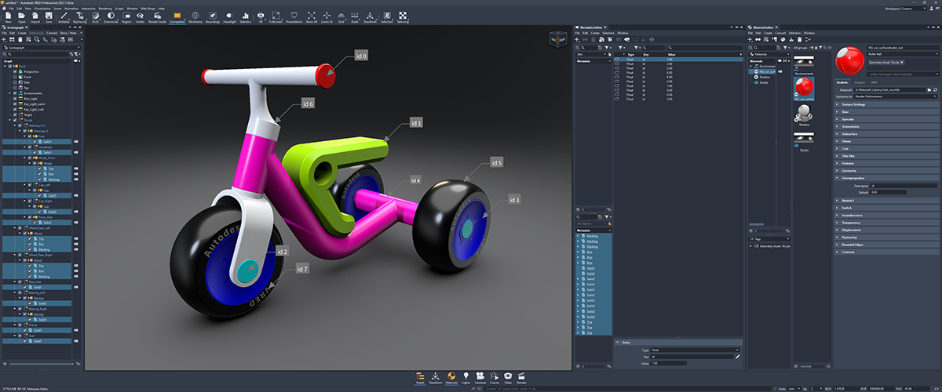The image size is (942, 392).
Task: Toggle checkbox of Rim_Light node
Action: (15, 99)
